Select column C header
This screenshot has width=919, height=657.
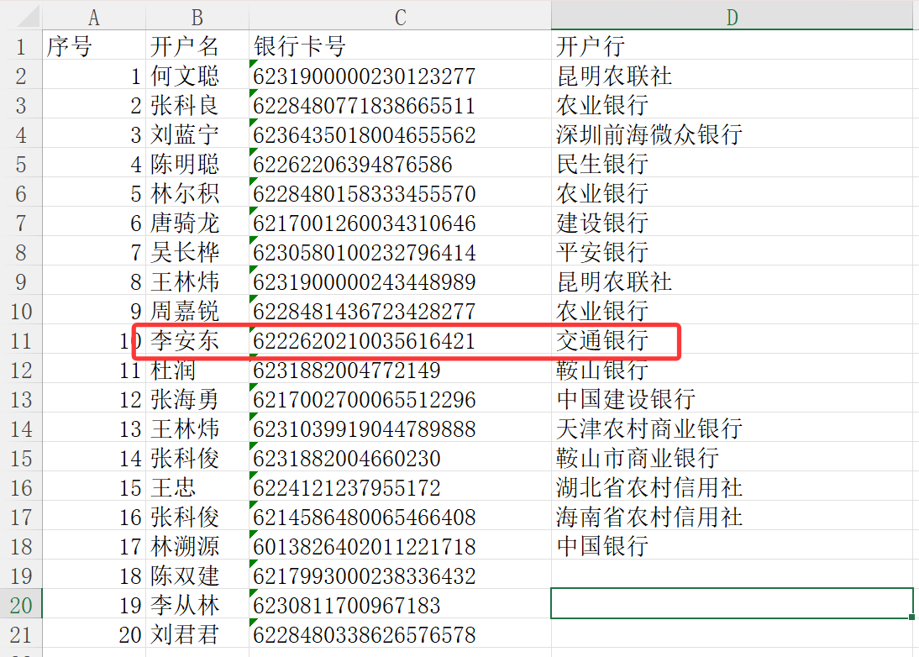pyautogui.click(x=400, y=17)
